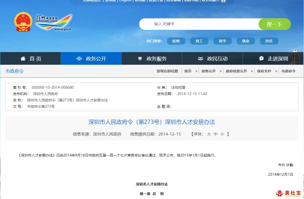Open the 政府文件 breadcrumb link
The height and width of the screenshot is (199, 304).
pos(264,71)
